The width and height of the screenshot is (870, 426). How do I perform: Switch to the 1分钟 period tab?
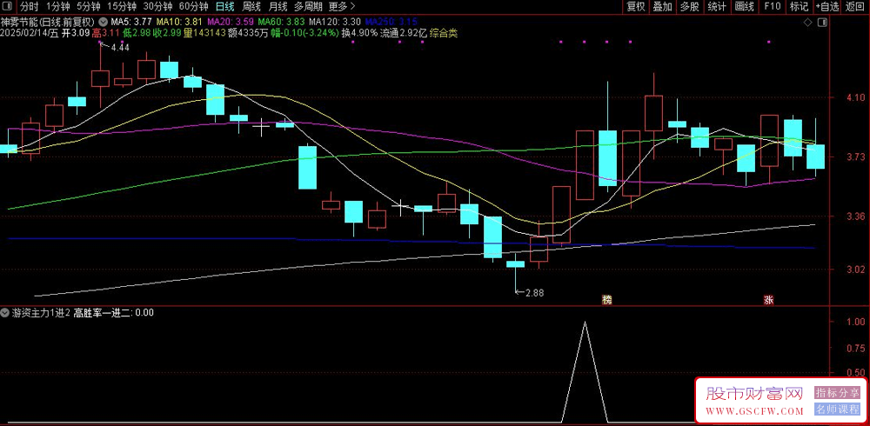point(57,7)
